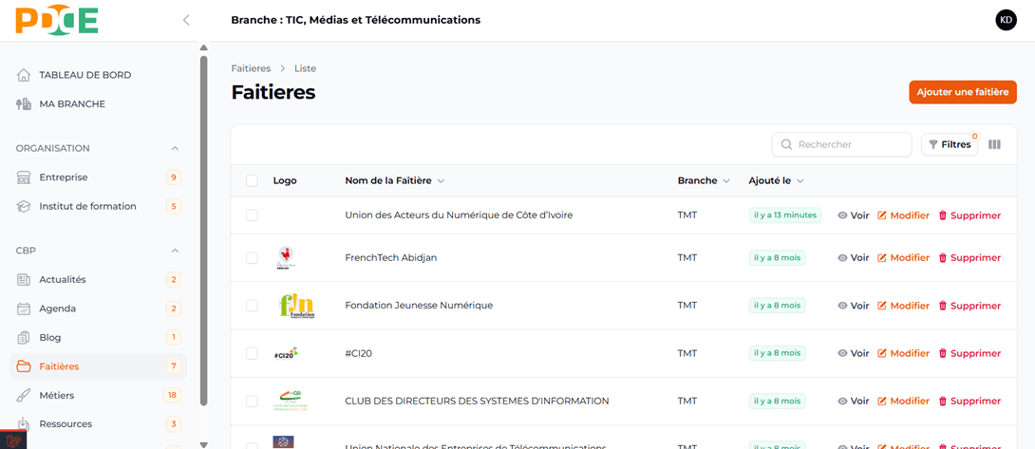Click the sidebar scroll-up arrow
This screenshot has height=449, width=1035.
pyautogui.click(x=204, y=47)
